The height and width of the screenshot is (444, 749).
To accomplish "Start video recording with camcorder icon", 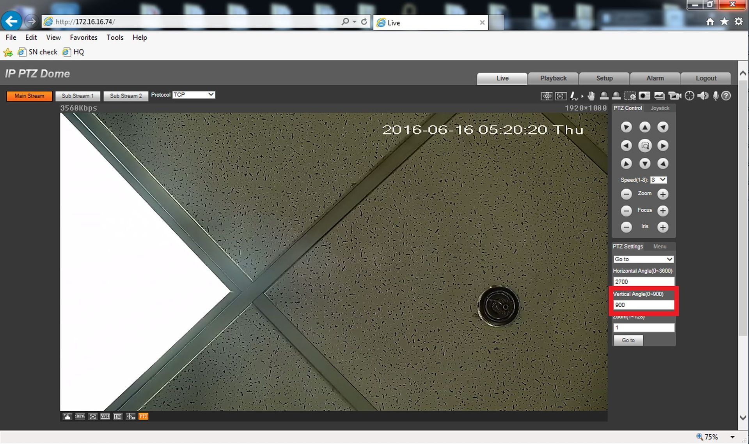I will [x=674, y=96].
